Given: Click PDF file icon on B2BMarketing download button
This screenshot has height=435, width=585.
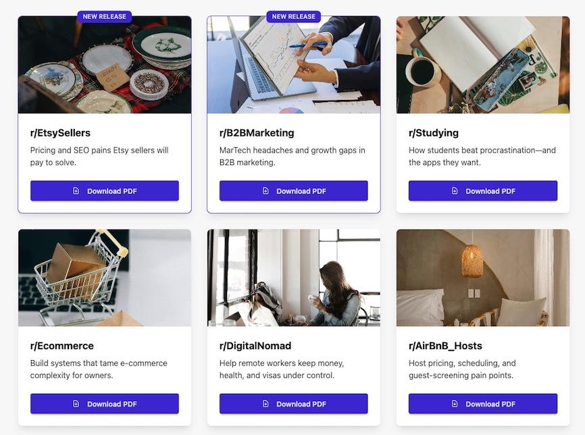Looking at the screenshot, I should click(265, 190).
